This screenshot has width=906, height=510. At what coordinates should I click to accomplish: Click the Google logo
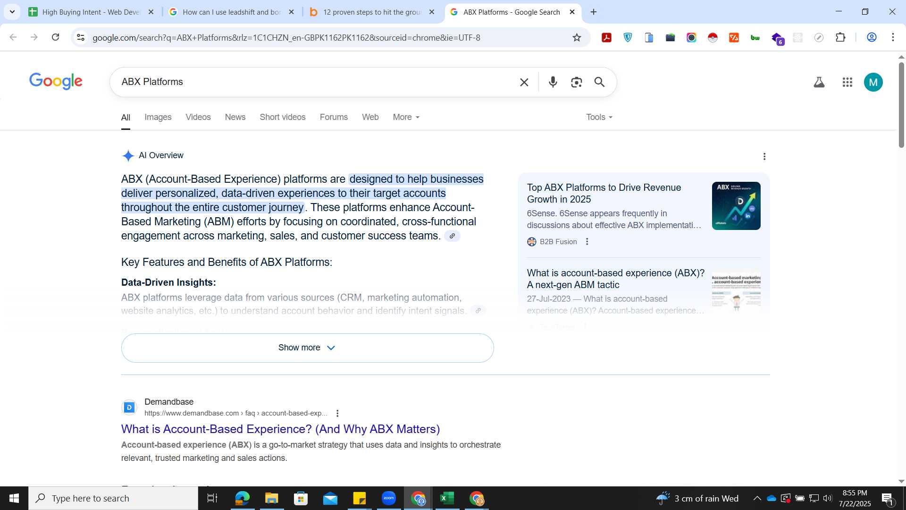56,81
